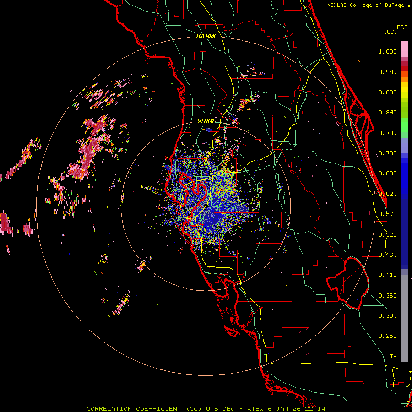
Task: Pick the gray segment of the color scale
Action: click(404, 318)
